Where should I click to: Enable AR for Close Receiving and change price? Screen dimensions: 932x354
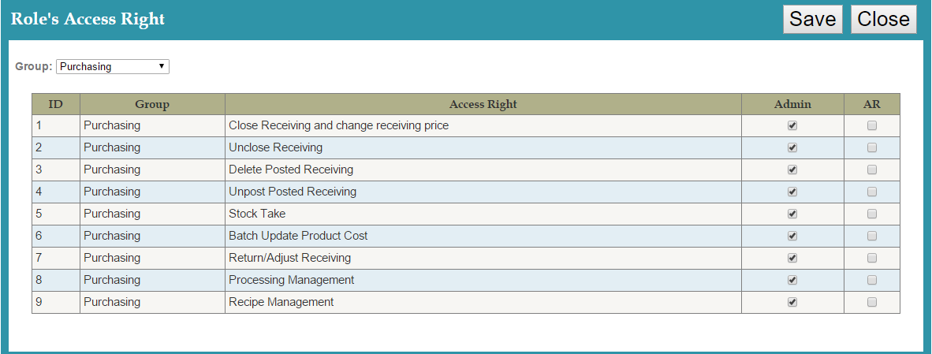[x=871, y=125]
